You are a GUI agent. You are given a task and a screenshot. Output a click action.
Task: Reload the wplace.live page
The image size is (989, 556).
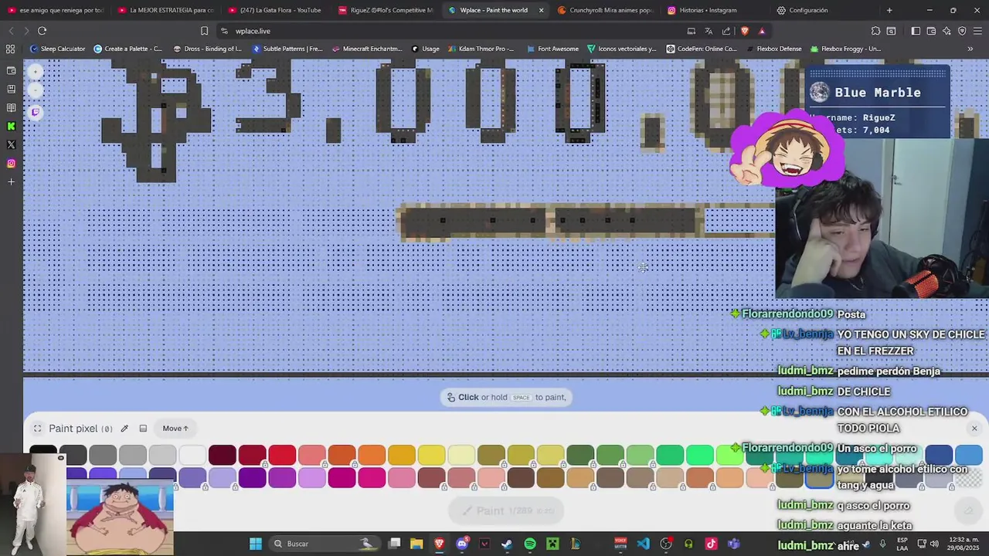42,31
